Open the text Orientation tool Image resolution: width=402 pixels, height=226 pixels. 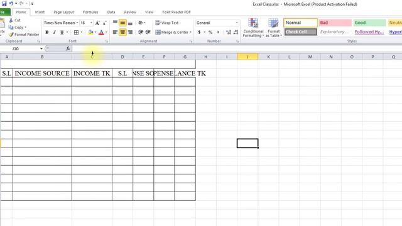pyautogui.click(x=141, y=23)
